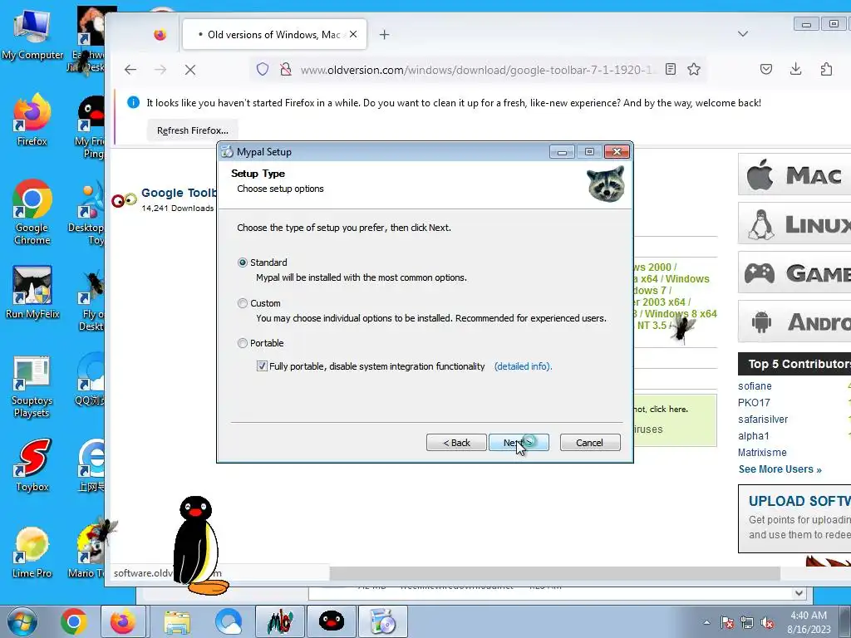Open dropdown arrow in bottom window

coord(799,593)
